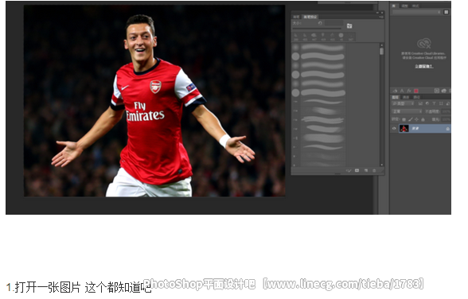Click the reset brush size arrow icon

[320, 23]
